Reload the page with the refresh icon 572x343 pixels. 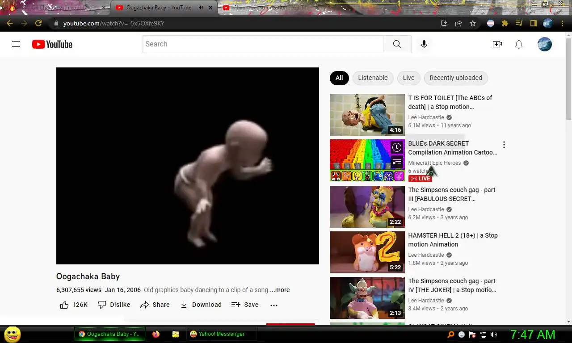[x=38, y=23]
